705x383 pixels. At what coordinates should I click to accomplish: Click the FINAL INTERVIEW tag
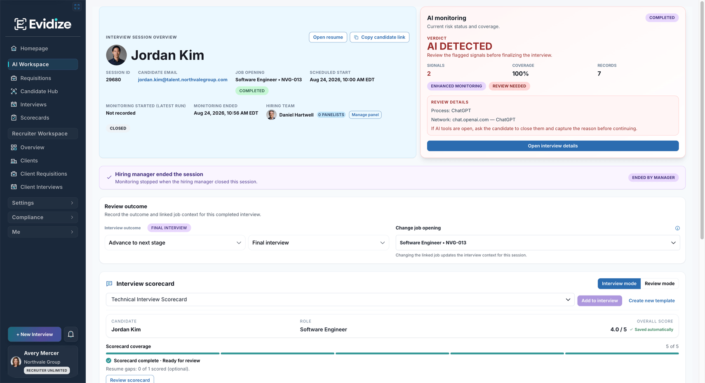[x=169, y=228]
